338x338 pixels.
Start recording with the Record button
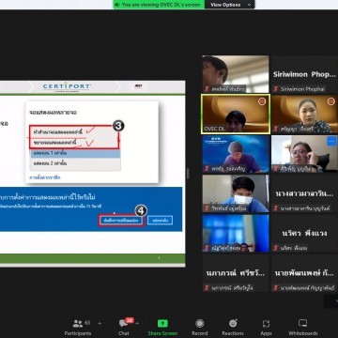pyautogui.click(x=199, y=327)
